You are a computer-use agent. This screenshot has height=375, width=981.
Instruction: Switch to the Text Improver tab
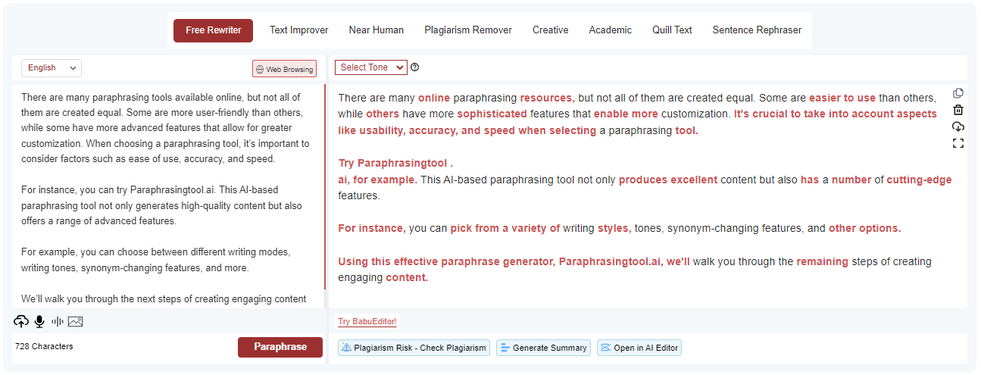click(299, 30)
